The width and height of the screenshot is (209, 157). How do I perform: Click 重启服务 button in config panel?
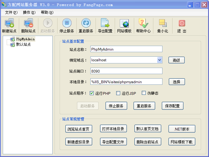click(x=144, y=106)
